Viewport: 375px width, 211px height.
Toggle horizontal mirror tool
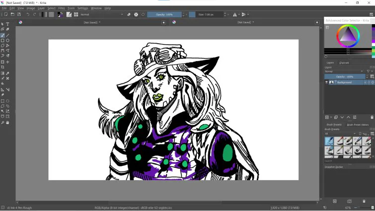pos(235,14)
